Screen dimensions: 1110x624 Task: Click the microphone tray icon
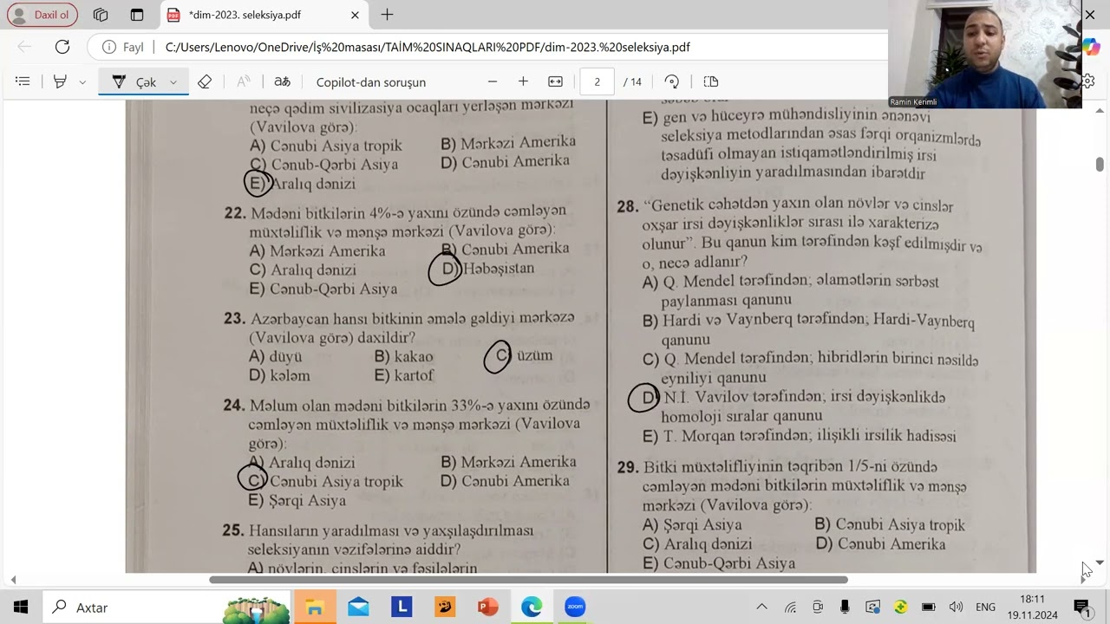(845, 608)
